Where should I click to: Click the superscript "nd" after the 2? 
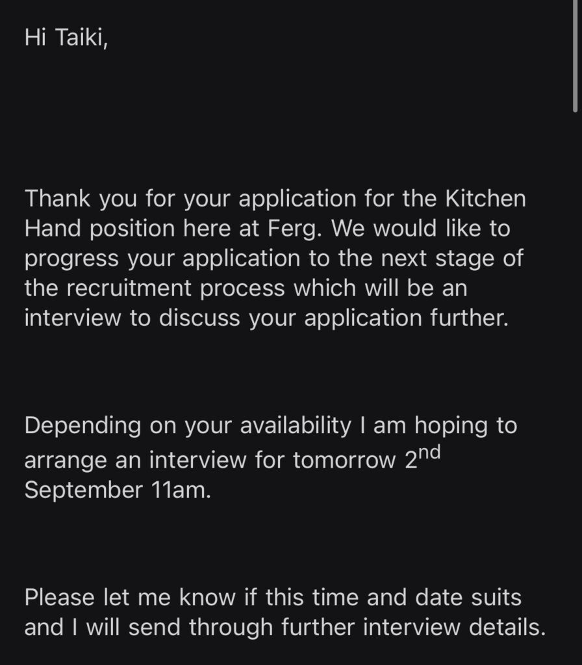427,451
